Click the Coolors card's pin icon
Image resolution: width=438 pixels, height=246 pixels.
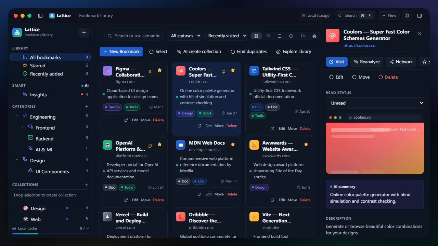coord(223,72)
